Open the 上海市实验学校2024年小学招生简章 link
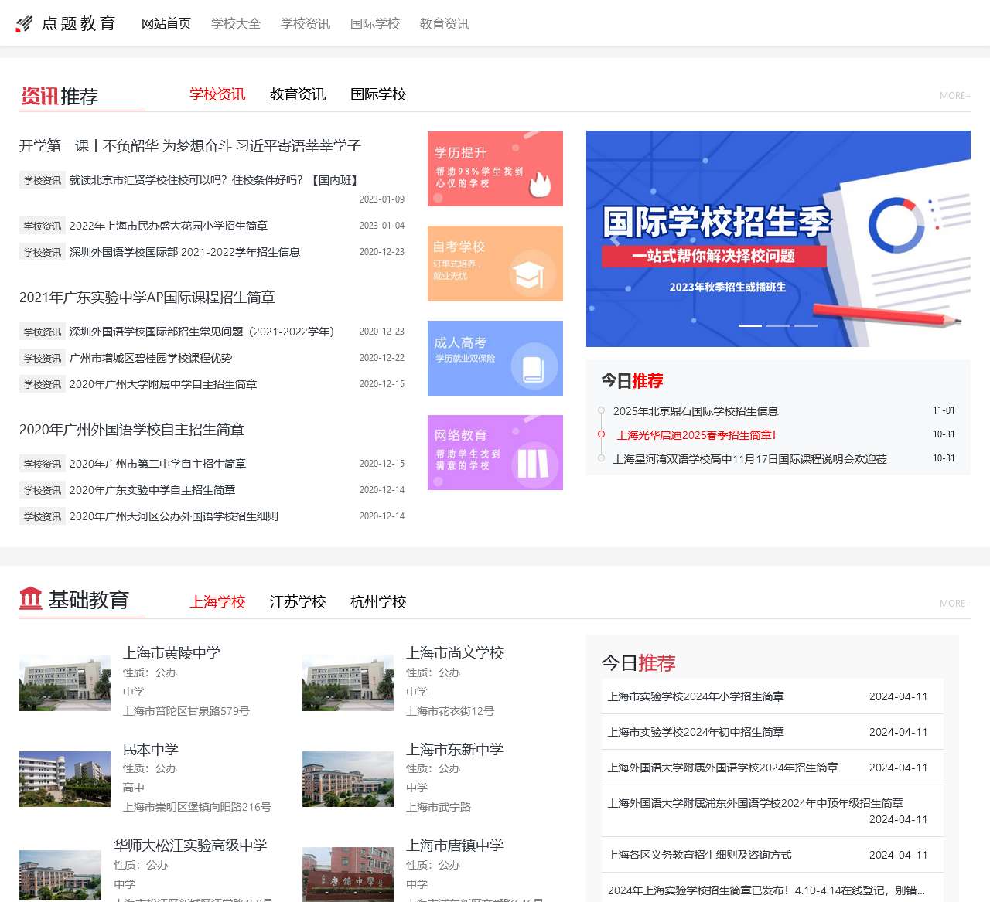 (695, 696)
